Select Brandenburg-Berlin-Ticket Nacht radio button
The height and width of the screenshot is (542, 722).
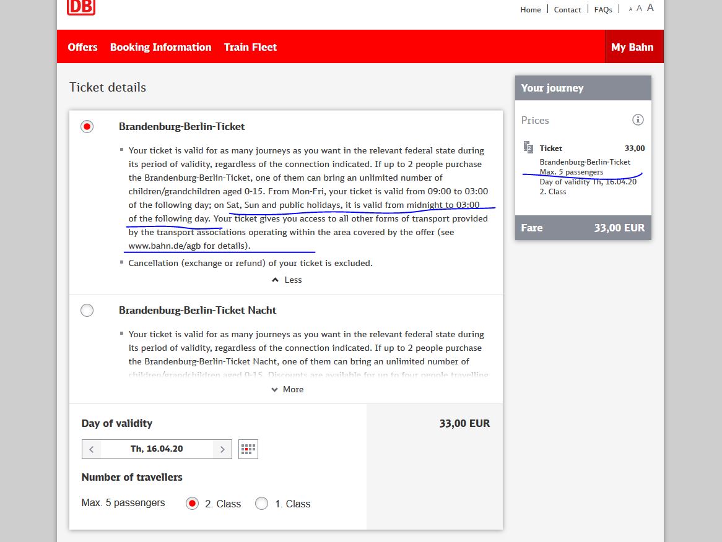(x=87, y=310)
